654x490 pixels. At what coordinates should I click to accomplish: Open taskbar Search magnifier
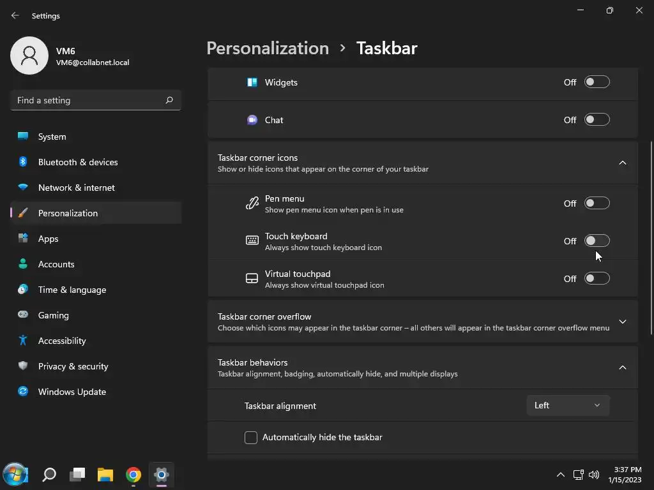pos(49,474)
